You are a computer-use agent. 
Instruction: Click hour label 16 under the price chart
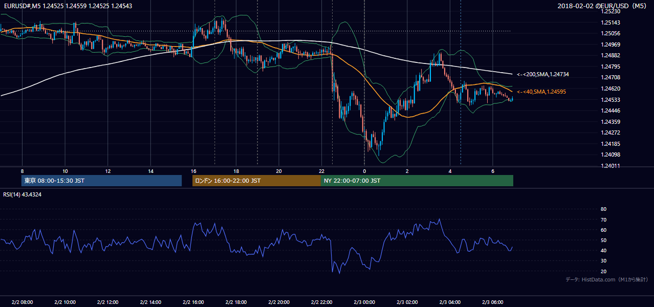193,171
